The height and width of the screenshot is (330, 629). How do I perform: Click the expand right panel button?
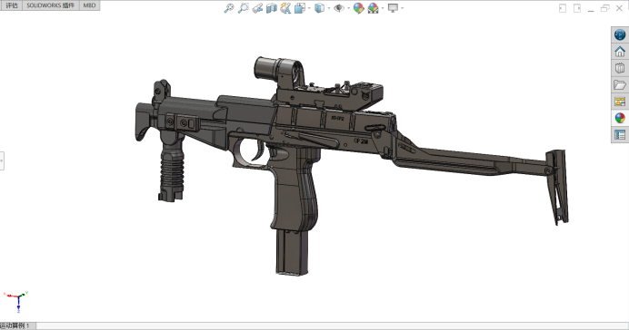coord(577,8)
